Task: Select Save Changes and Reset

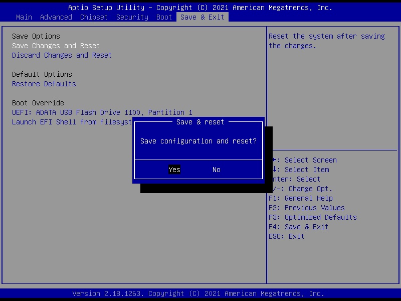Action: pyautogui.click(x=56, y=45)
